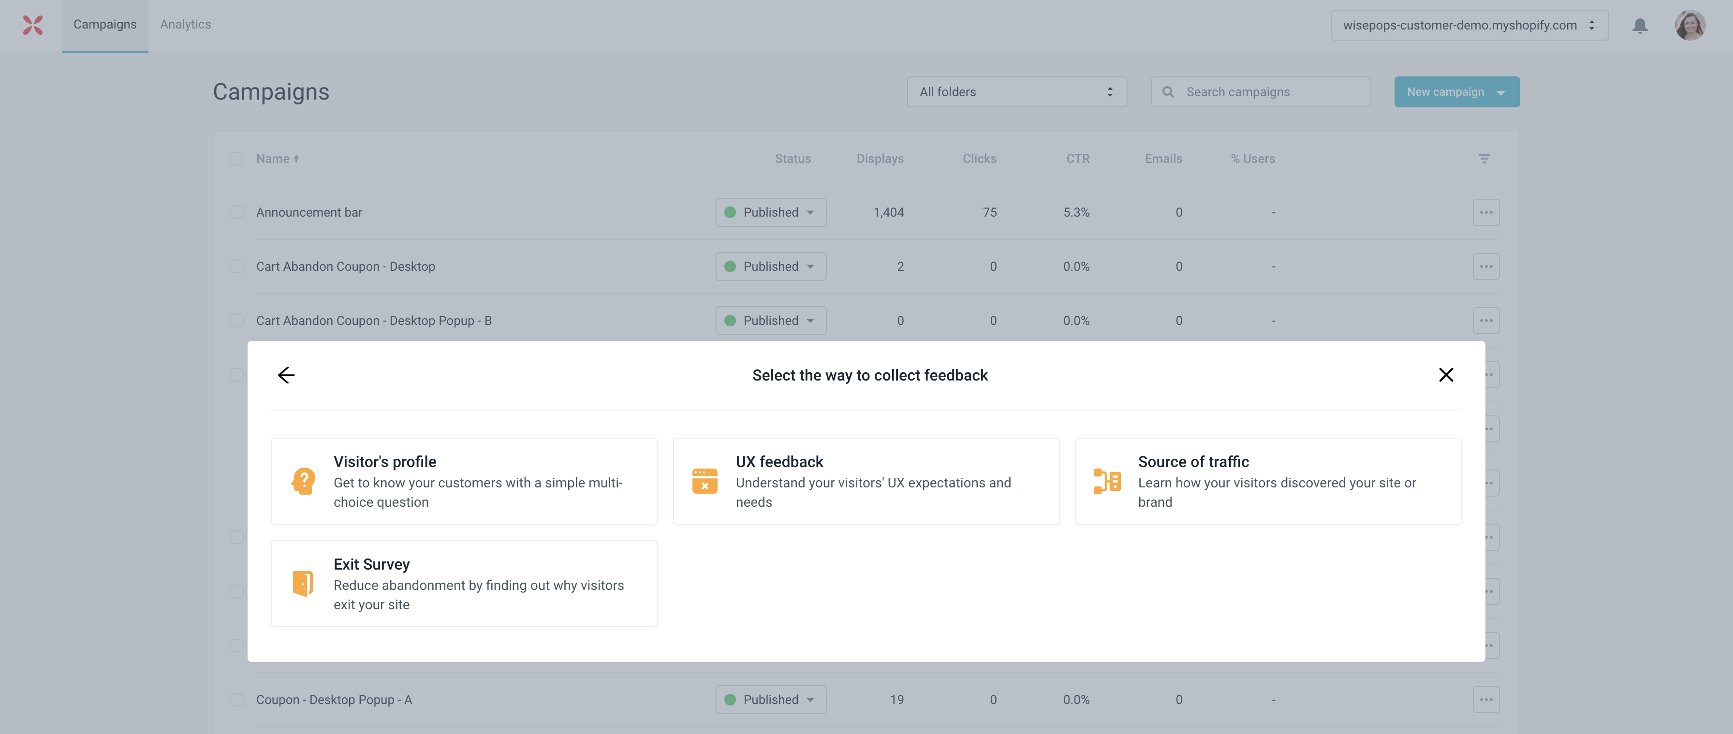The width and height of the screenshot is (1733, 734).
Task: Click the Status column header
Action: click(x=793, y=159)
